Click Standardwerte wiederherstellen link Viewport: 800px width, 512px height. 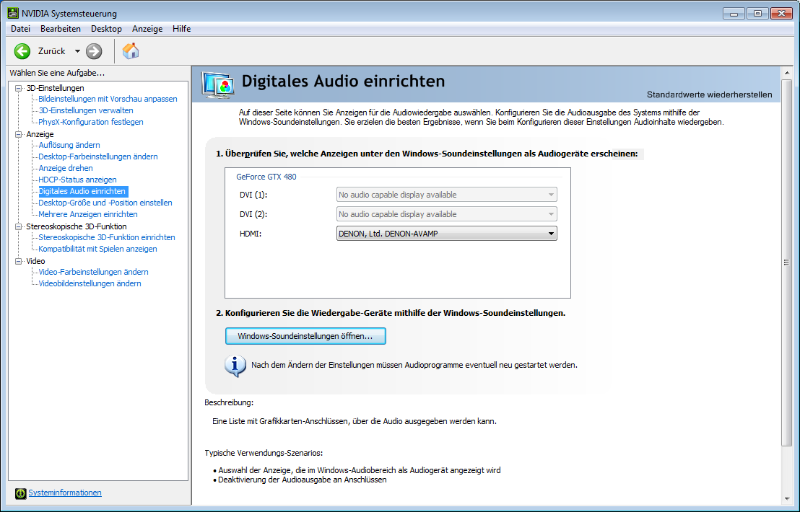709,94
